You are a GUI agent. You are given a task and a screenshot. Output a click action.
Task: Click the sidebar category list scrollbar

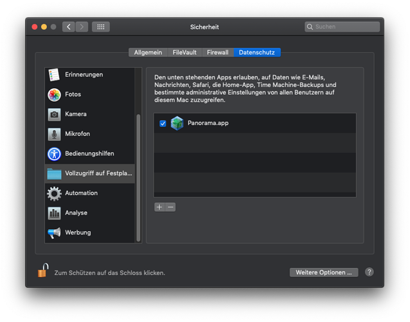138,178
